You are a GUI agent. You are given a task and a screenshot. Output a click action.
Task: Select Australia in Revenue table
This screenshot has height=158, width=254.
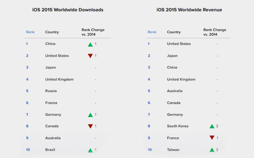click(175, 91)
